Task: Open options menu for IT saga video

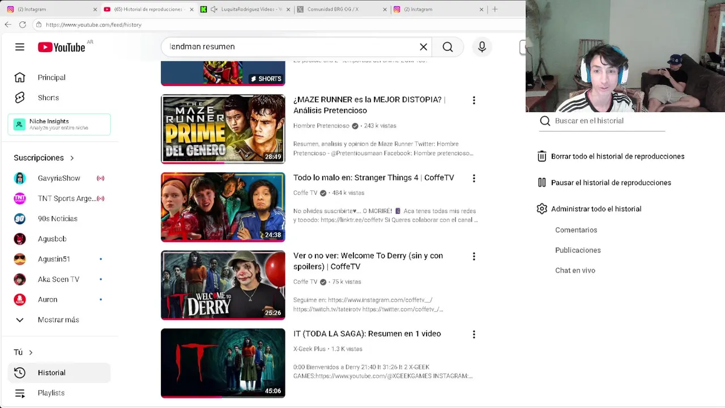Action: 474,334
